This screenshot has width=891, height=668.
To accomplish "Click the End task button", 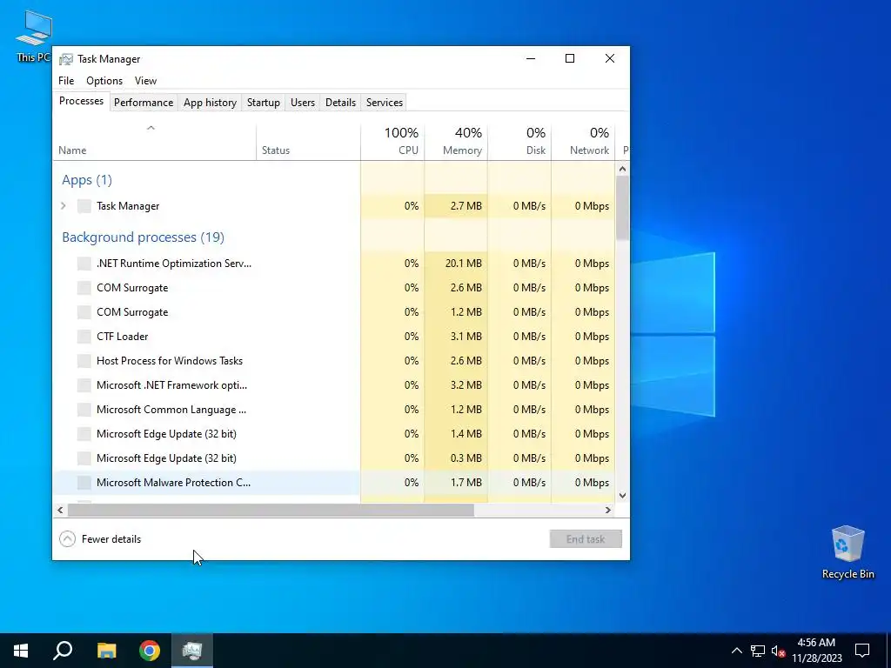I will point(586,539).
